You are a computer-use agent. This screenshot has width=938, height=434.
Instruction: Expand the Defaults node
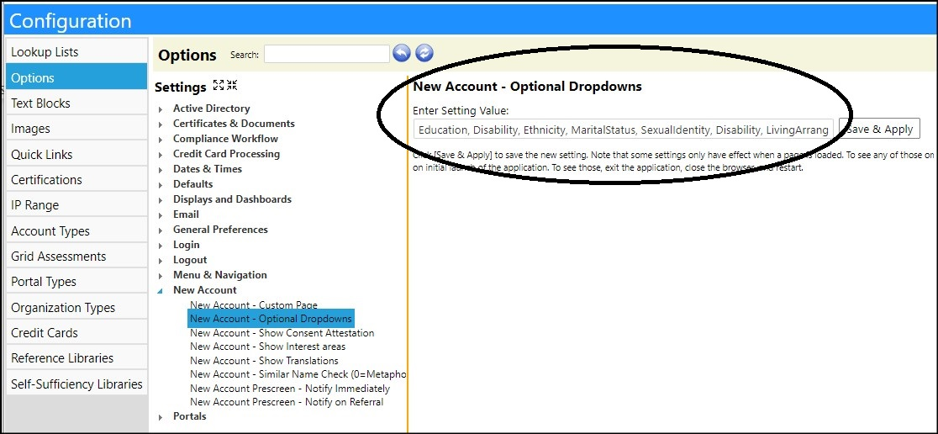161,185
